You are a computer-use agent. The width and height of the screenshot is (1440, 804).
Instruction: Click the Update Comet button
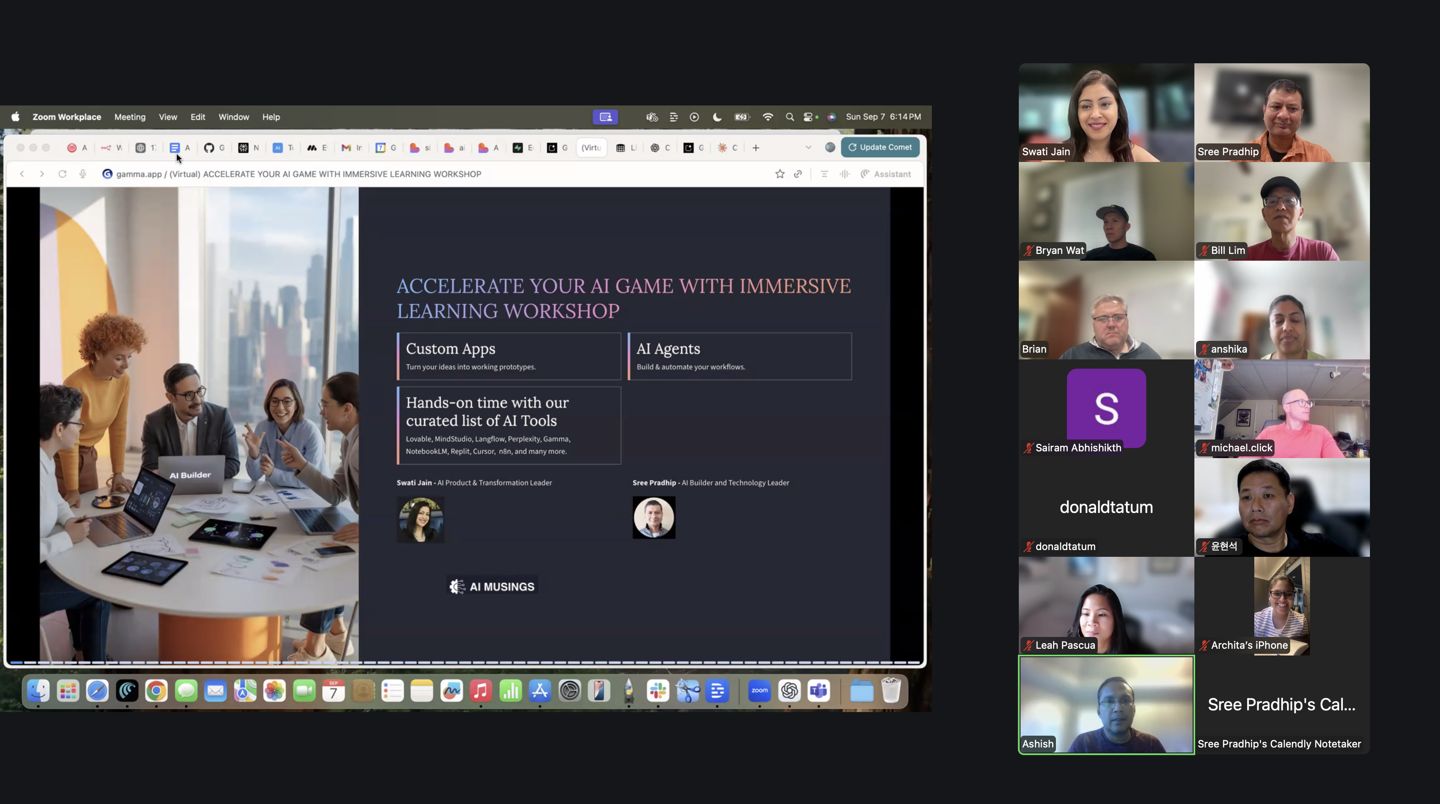point(880,147)
